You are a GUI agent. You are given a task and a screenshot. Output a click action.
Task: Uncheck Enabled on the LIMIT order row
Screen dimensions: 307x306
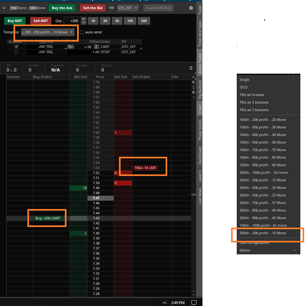coord(17,47)
